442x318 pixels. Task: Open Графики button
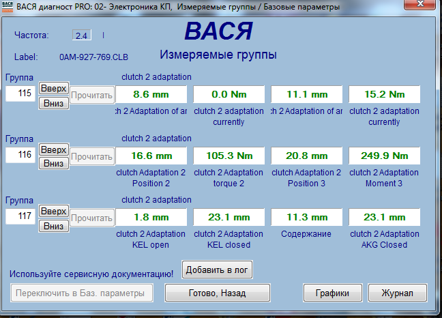click(x=333, y=293)
